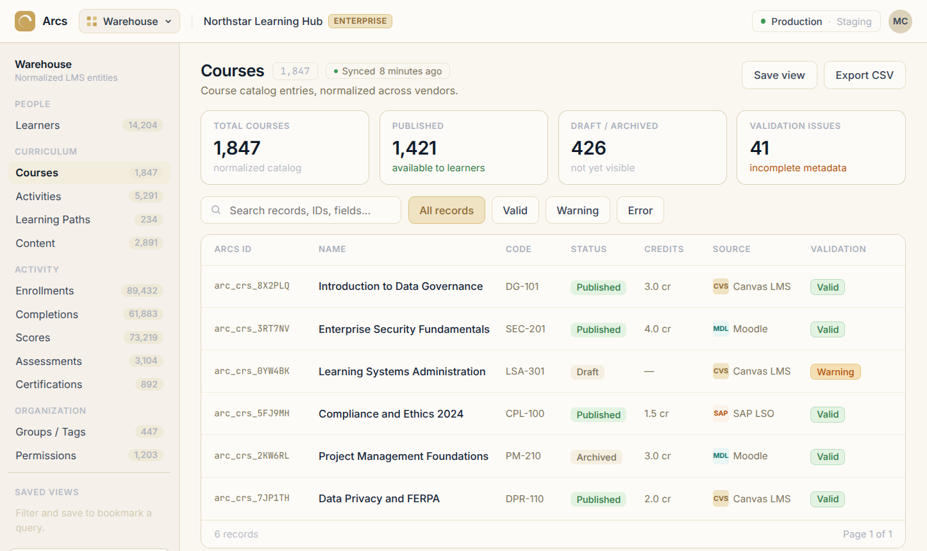Click the ENTERPRISE plan badge
The height and width of the screenshot is (551, 927).
360,21
